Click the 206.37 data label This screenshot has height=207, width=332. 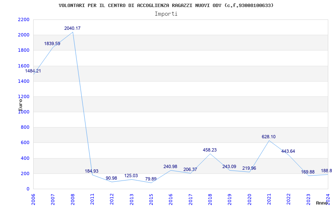coord(190,169)
